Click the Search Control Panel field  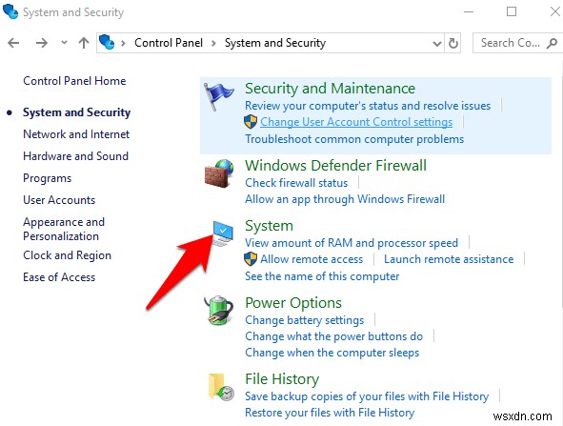(518, 43)
